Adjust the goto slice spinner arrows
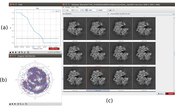Image resolution: width=175 pixels, height=108 pixels. coord(83,10)
